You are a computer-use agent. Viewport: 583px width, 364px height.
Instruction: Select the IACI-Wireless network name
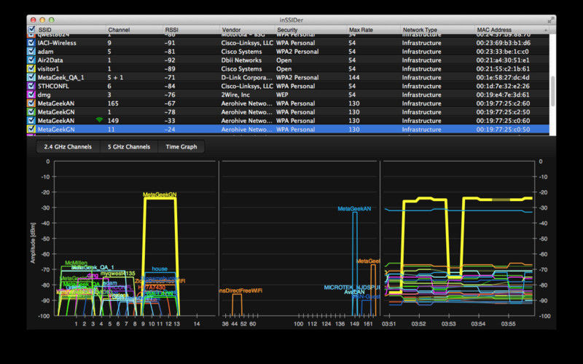click(x=57, y=43)
